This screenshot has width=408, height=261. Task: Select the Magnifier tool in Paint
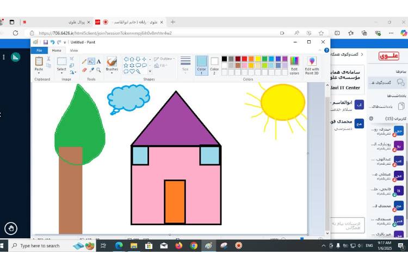[98, 70]
